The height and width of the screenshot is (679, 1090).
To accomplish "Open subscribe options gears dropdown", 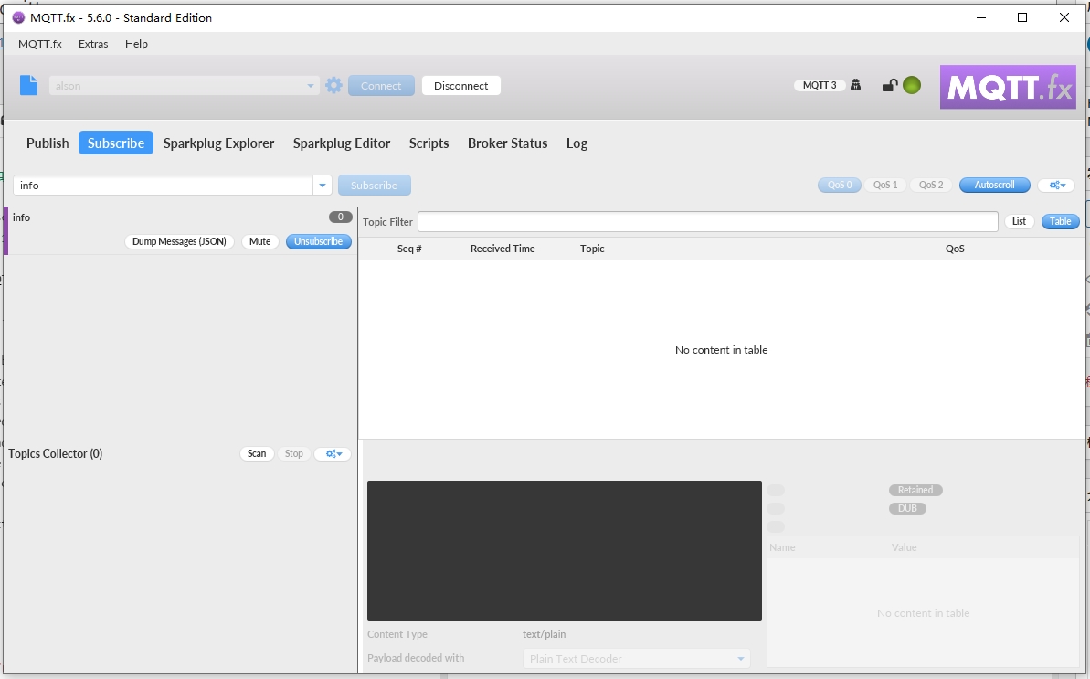I will pos(1056,185).
